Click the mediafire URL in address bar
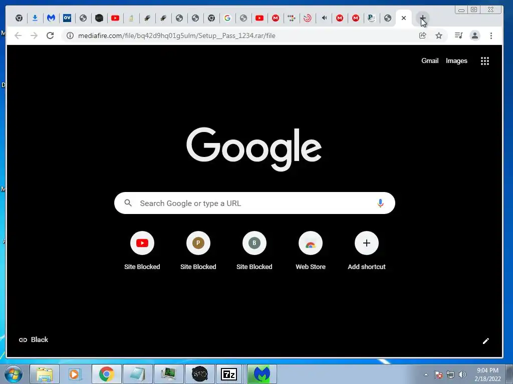This screenshot has width=513, height=384. (177, 35)
